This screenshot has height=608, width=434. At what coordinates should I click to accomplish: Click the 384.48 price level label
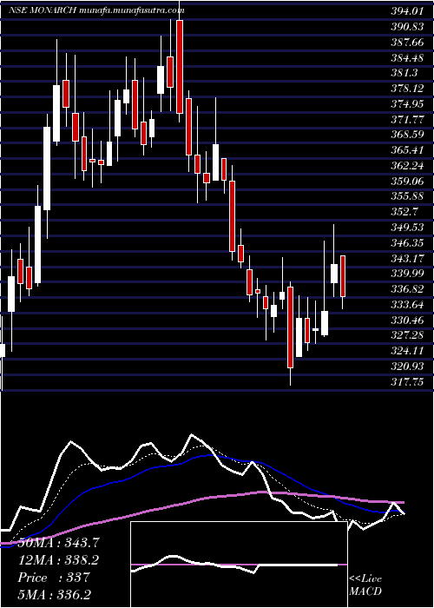[x=406, y=58]
